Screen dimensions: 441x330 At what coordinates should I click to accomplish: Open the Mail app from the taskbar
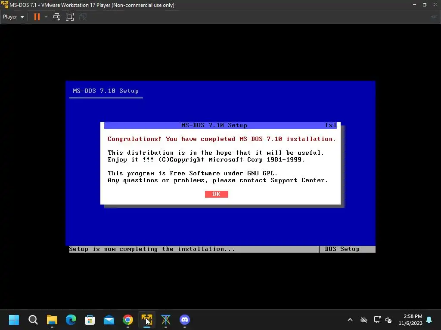pos(109,320)
